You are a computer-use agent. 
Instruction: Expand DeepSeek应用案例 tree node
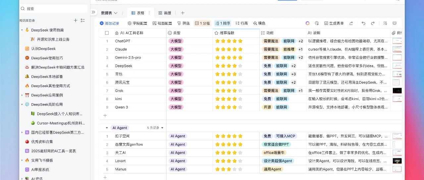22,95
